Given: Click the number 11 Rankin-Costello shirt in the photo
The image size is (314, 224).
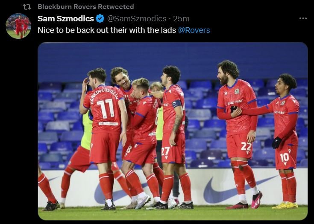Looking at the screenshot, I should pyautogui.click(x=104, y=109).
